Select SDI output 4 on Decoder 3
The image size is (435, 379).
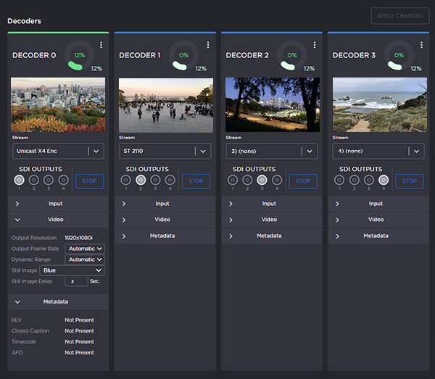pos(383,180)
